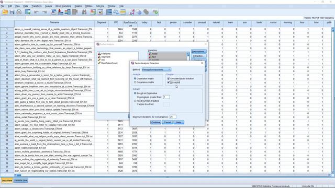Redo the last undone action
This screenshot has width=335, height=188.
(44, 12)
